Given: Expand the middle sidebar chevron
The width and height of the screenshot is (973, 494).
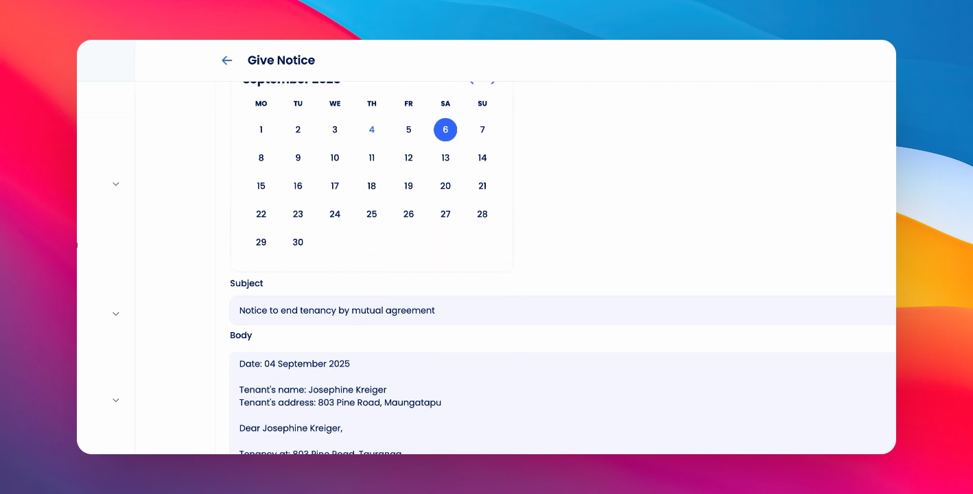Looking at the screenshot, I should click(x=116, y=314).
